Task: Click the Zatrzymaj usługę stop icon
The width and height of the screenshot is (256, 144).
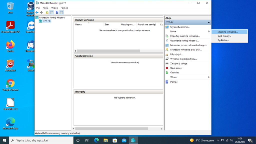Action: click(x=167, y=63)
